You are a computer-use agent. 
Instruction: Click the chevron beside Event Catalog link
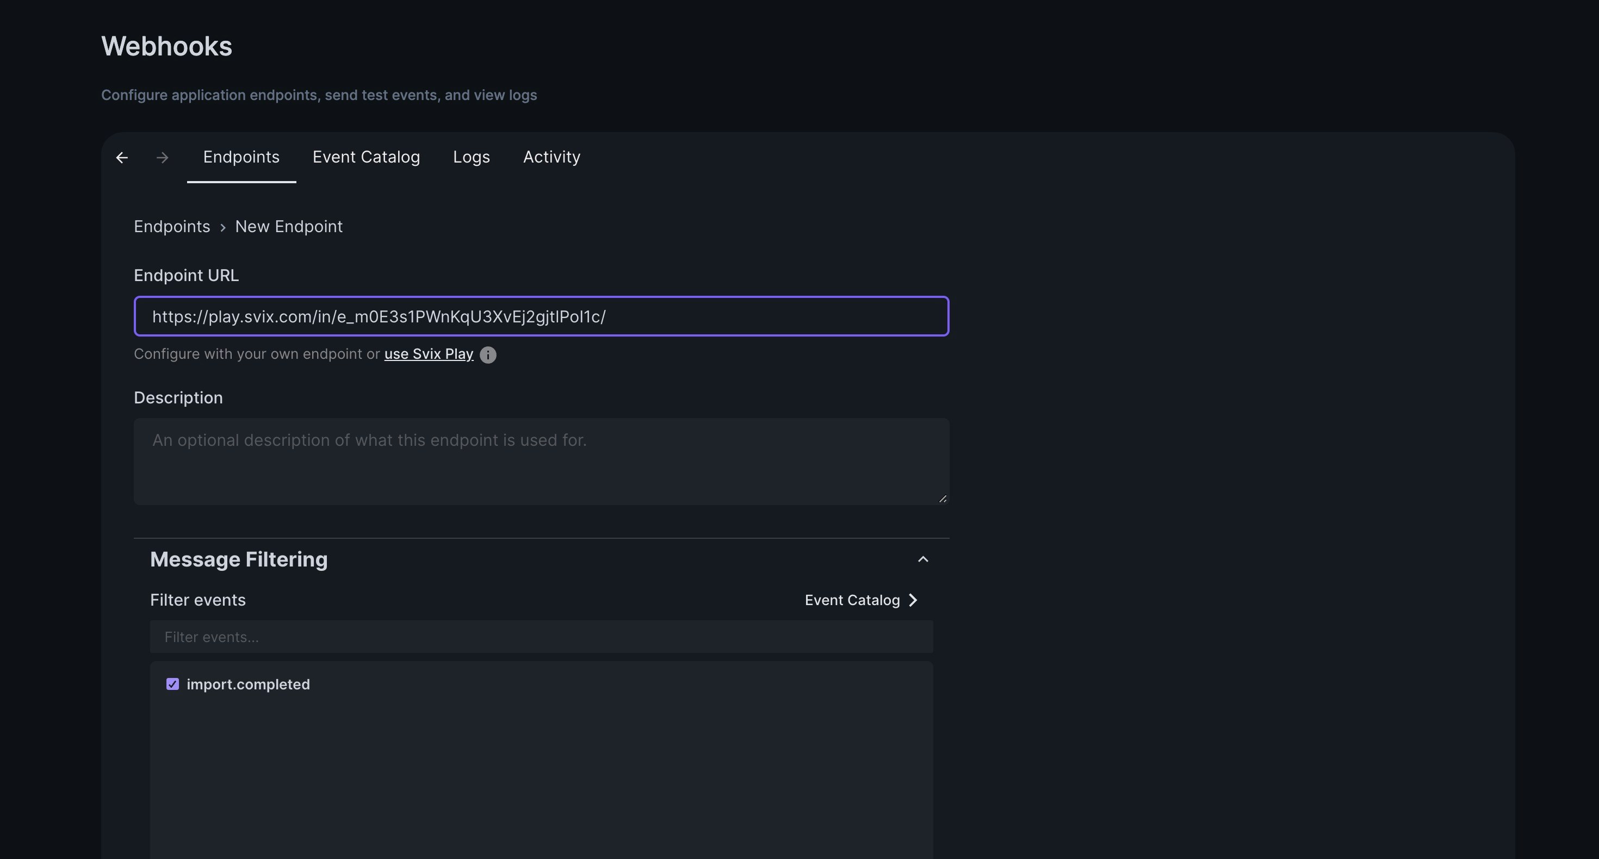[x=913, y=600]
